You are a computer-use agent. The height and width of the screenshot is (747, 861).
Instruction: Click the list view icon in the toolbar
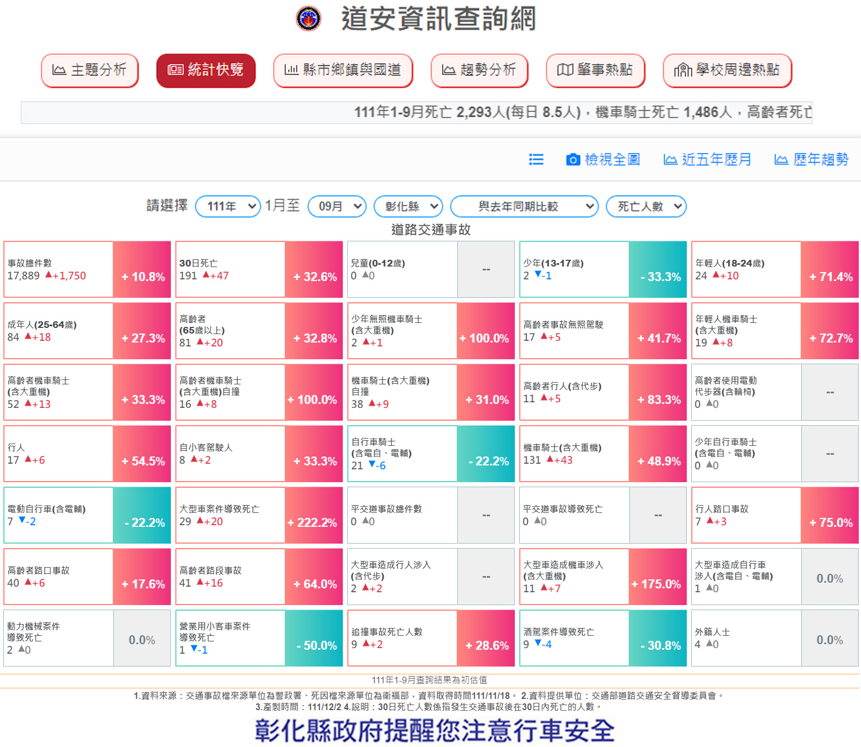(x=536, y=160)
